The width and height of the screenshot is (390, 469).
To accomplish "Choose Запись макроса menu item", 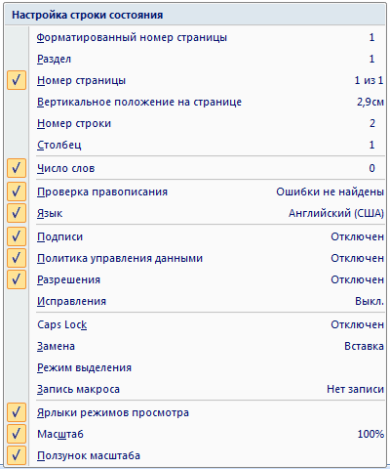I will coord(195,389).
